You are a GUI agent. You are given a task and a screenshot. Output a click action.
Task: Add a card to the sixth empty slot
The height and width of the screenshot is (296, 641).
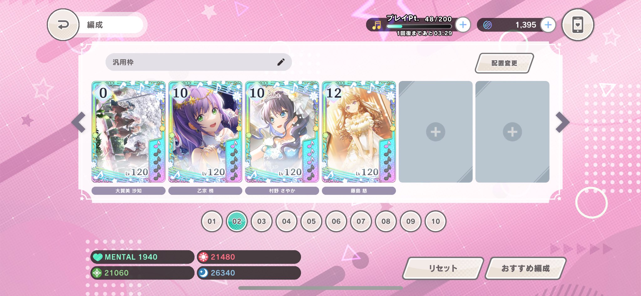[x=512, y=132]
